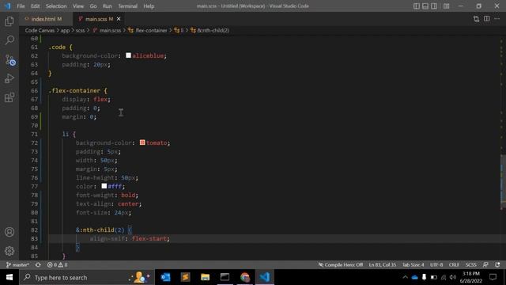
Task: Toggle secondary side bar layout icon
Action: click(434, 6)
